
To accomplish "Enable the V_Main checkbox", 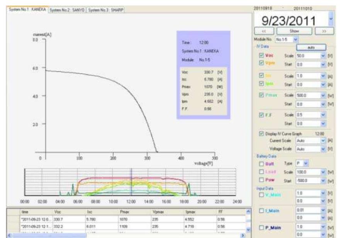I will tap(261, 194).
